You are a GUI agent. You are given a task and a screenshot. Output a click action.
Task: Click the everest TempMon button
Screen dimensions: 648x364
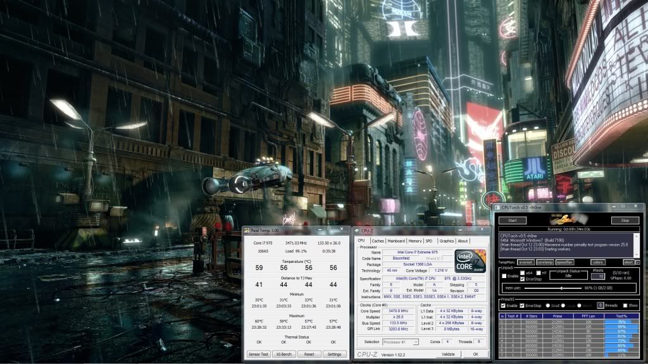click(x=526, y=262)
